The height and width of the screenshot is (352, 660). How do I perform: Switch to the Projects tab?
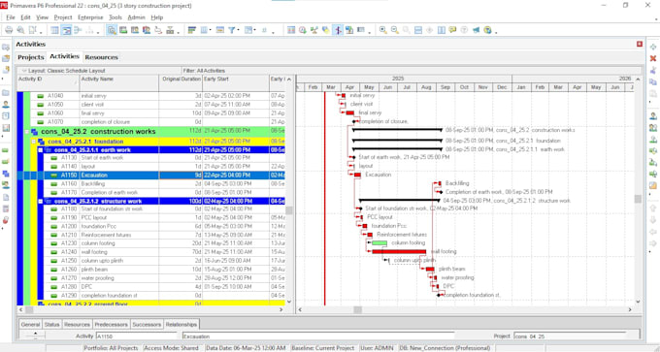click(x=31, y=57)
